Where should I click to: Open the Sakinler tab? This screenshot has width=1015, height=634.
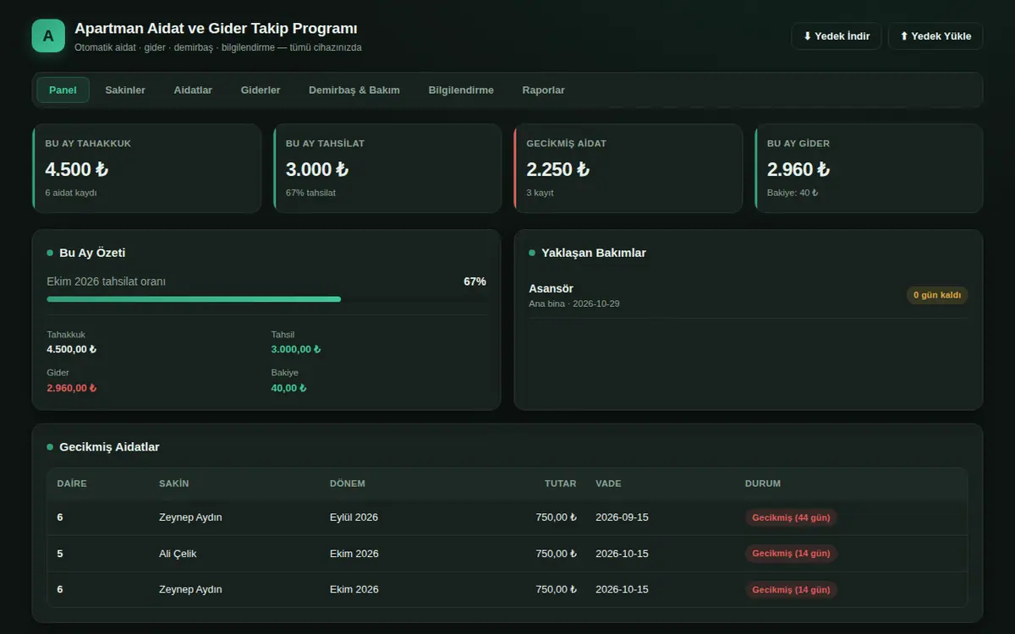point(125,90)
